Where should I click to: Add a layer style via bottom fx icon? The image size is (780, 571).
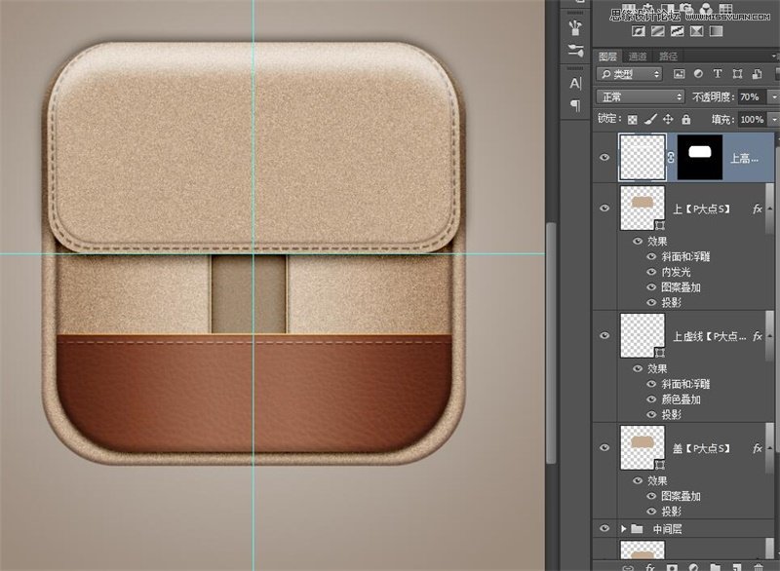[649, 567]
